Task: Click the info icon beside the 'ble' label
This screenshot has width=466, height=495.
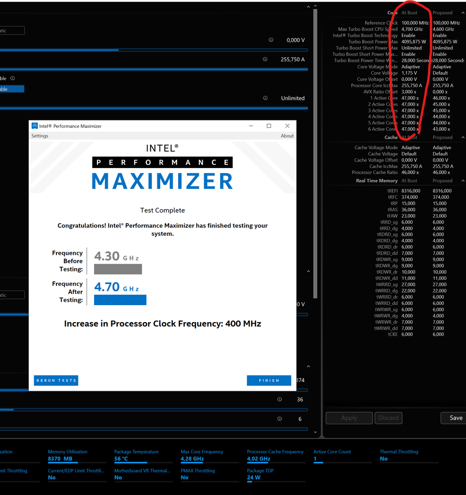Action: pyautogui.click(x=12, y=78)
